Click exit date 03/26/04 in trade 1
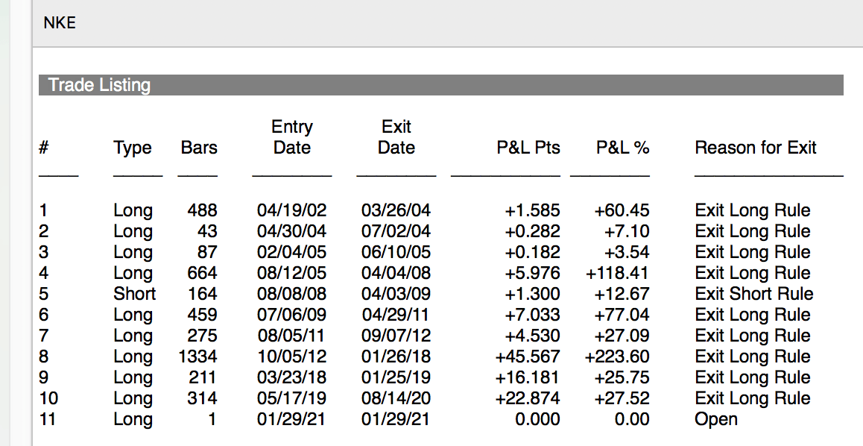This screenshot has height=446, width=863. coord(396,210)
